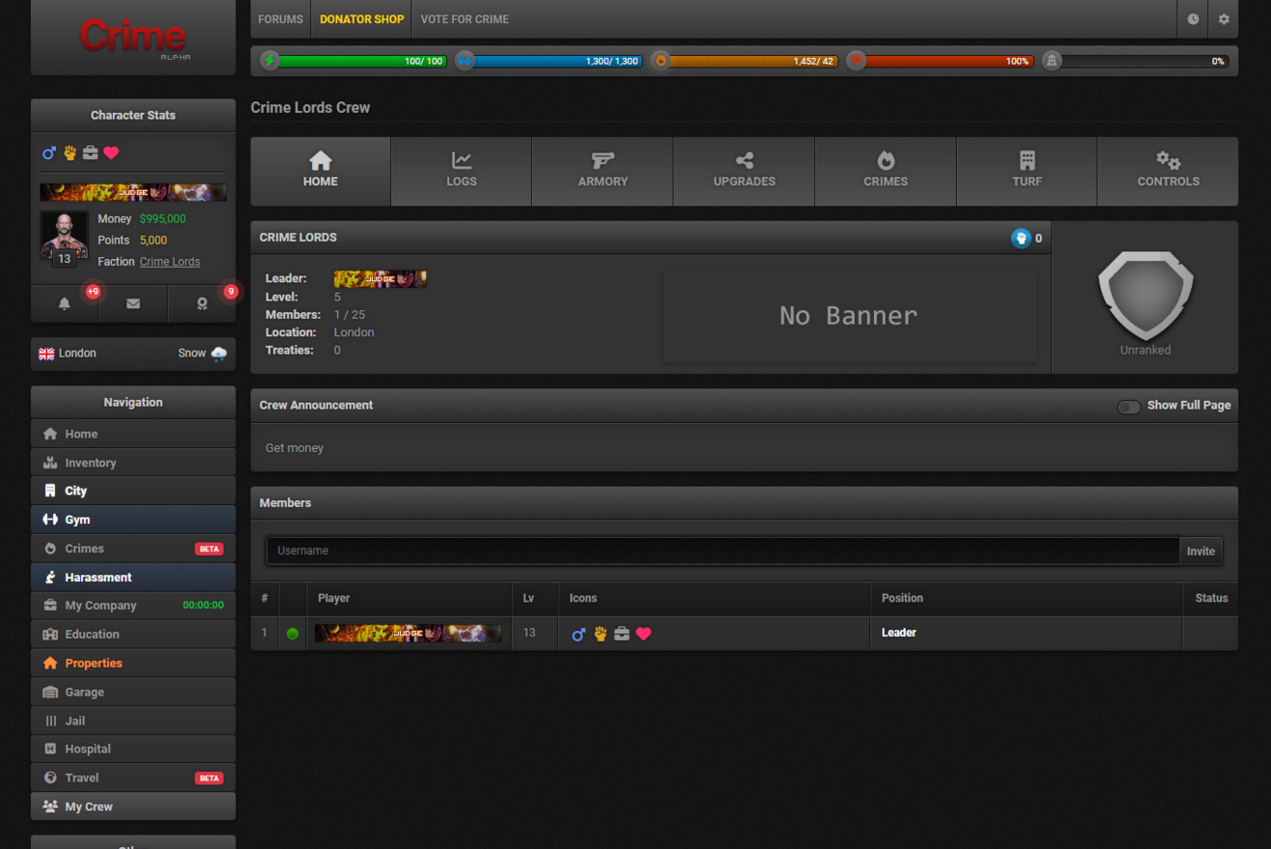
Task: Select the crew Turf tab
Action: (1027, 171)
